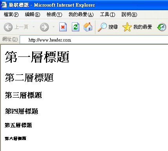The height and width of the screenshot is (151, 168).
Task: Open the 檢視(V) menu
Action: (x=54, y=15)
